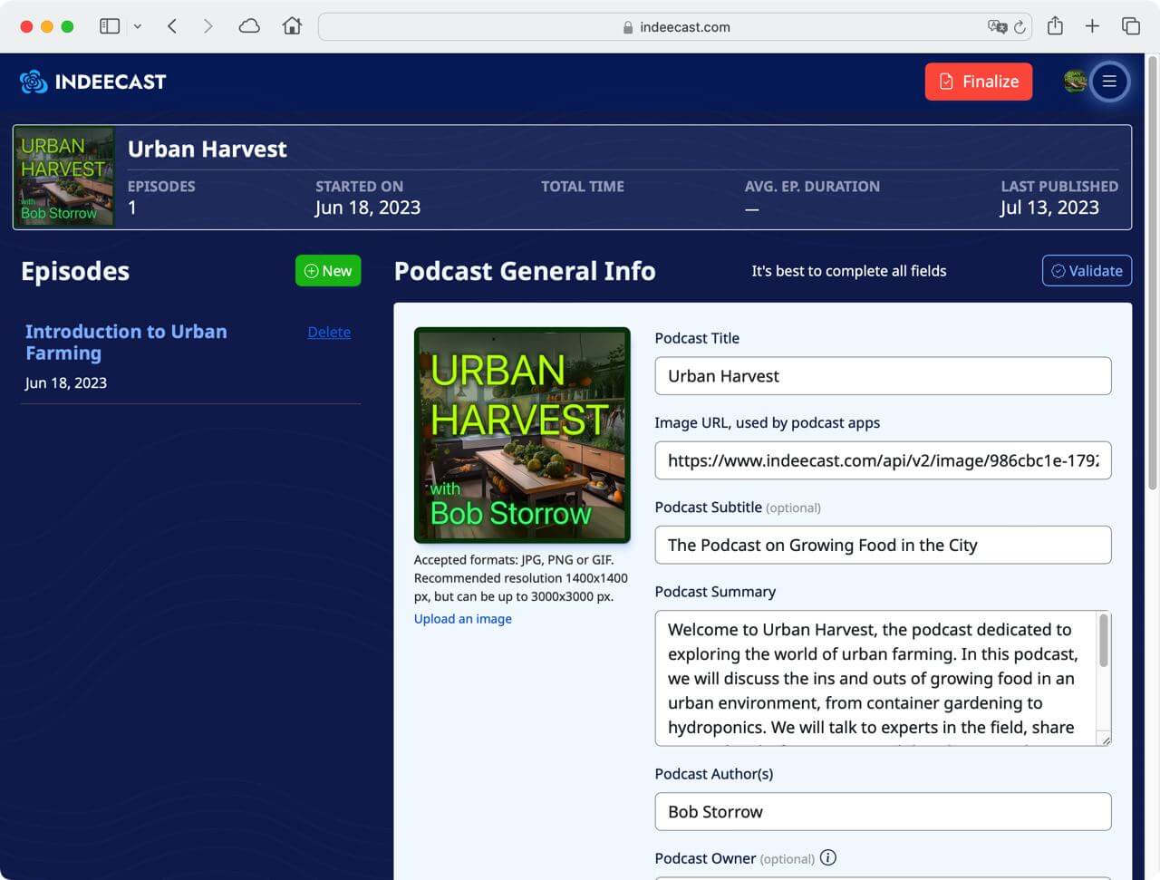
Task: Delete the Introduction to Urban Farming episode
Action: pos(329,333)
